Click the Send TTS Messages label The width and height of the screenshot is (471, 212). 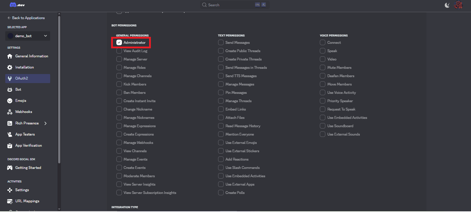(x=241, y=76)
